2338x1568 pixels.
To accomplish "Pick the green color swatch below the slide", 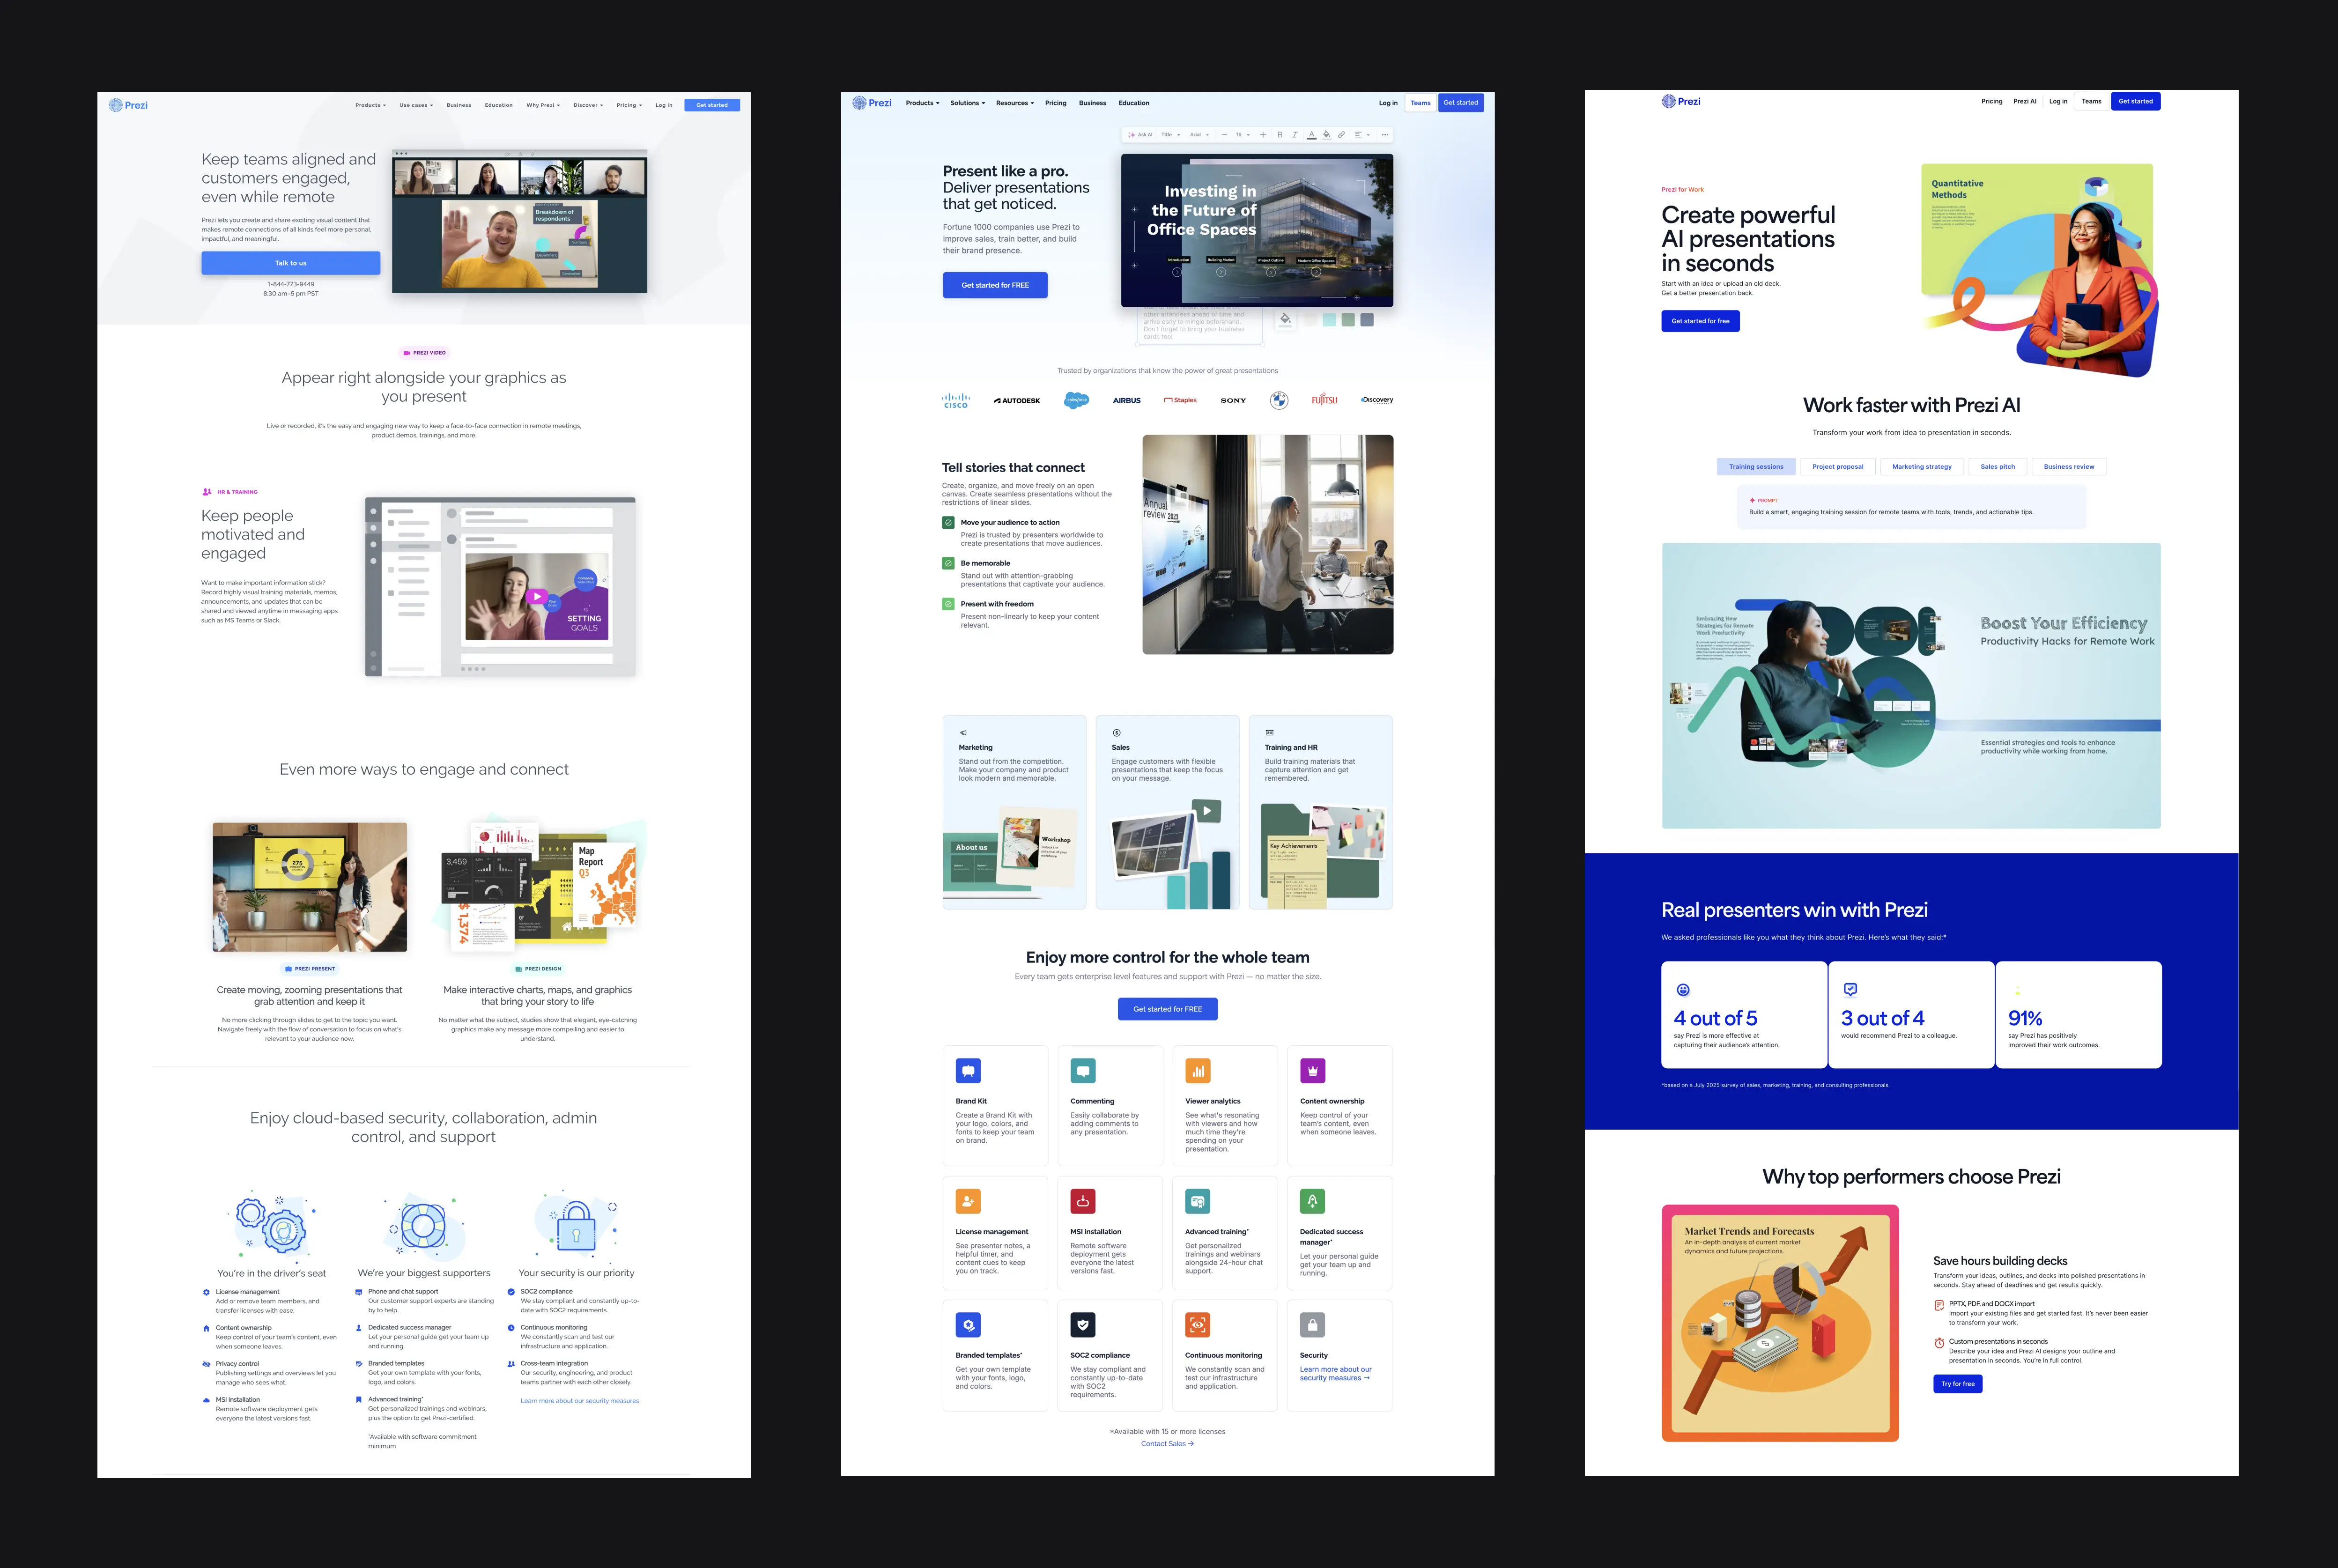I will [1348, 320].
